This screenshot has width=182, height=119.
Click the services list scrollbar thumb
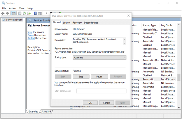pos(179,77)
